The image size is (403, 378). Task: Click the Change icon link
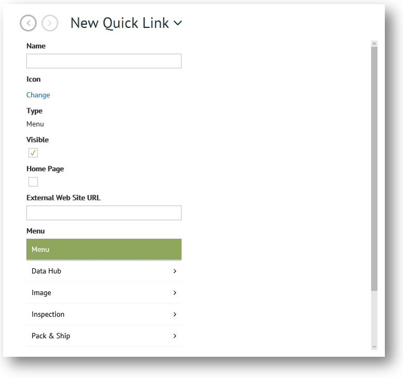[38, 95]
